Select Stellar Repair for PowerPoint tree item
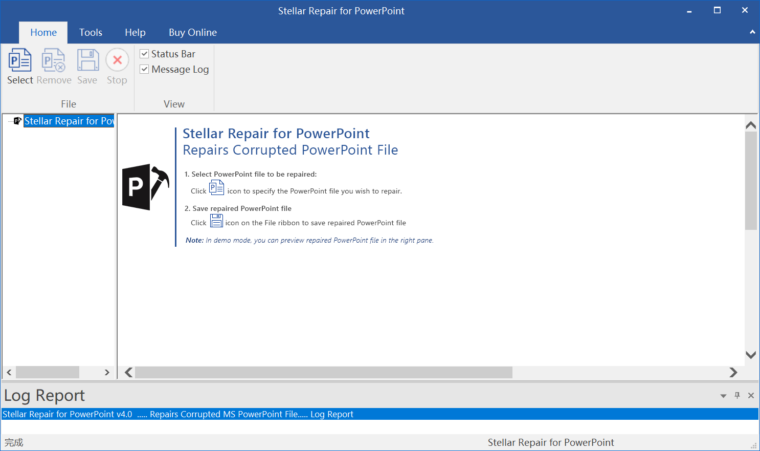The image size is (760, 451). coord(69,121)
